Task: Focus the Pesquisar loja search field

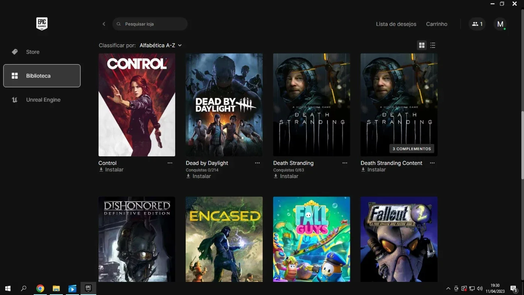Action: (x=150, y=24)
